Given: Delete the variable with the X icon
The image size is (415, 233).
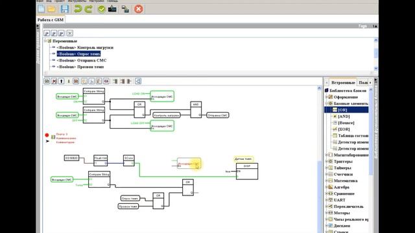Looking at the screenshot, I should [x=70, y=33].
